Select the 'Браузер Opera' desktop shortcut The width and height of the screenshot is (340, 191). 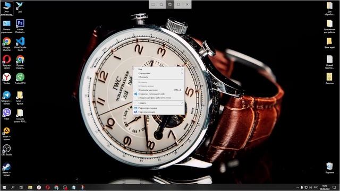7,62
